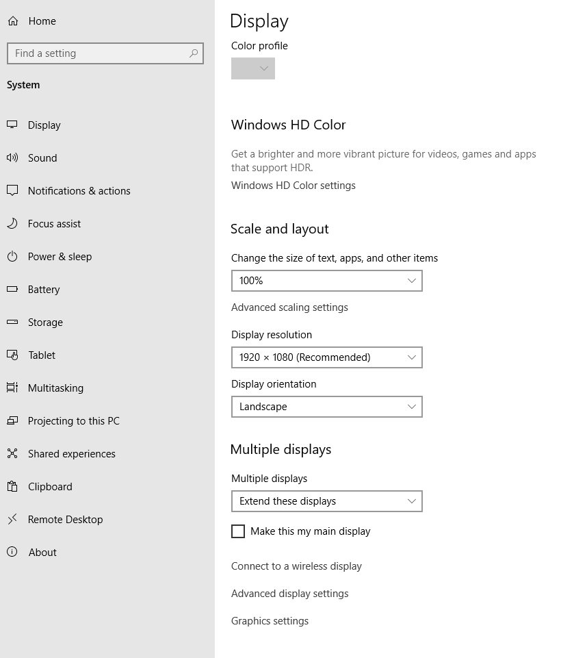Click the search magnifier icon
The image size is (561, 658).
pos(194,53)
